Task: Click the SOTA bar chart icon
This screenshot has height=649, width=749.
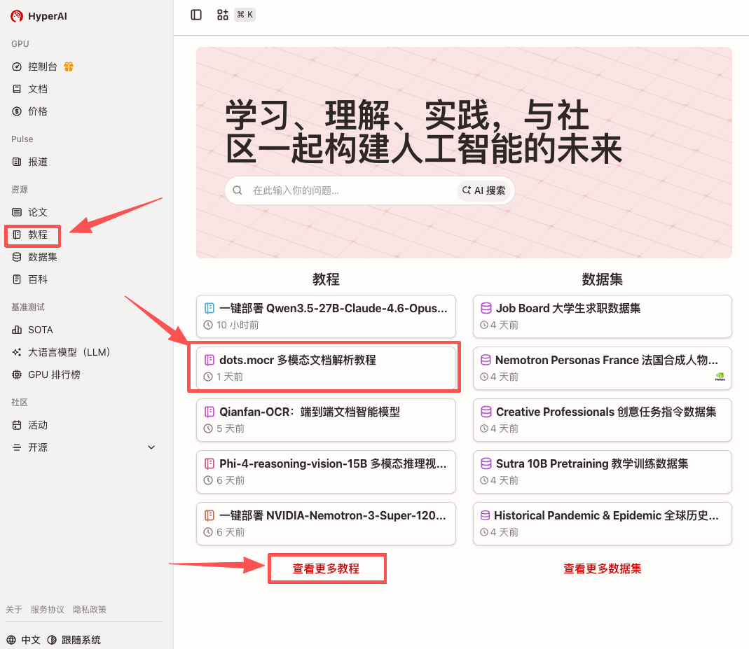Action: pos(17,330)
